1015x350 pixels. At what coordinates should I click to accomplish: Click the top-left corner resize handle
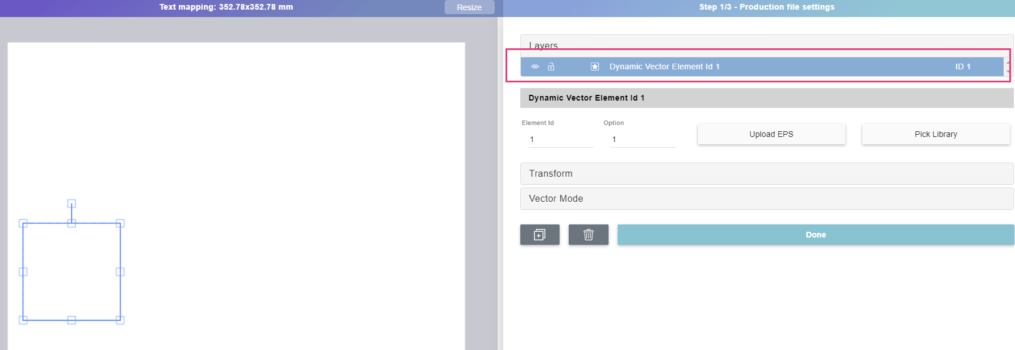click(23, 223)
